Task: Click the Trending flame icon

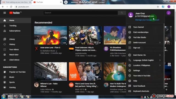Action: point(5,26)
